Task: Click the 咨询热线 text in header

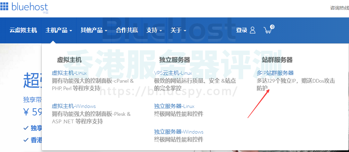Action: [339, 8]
